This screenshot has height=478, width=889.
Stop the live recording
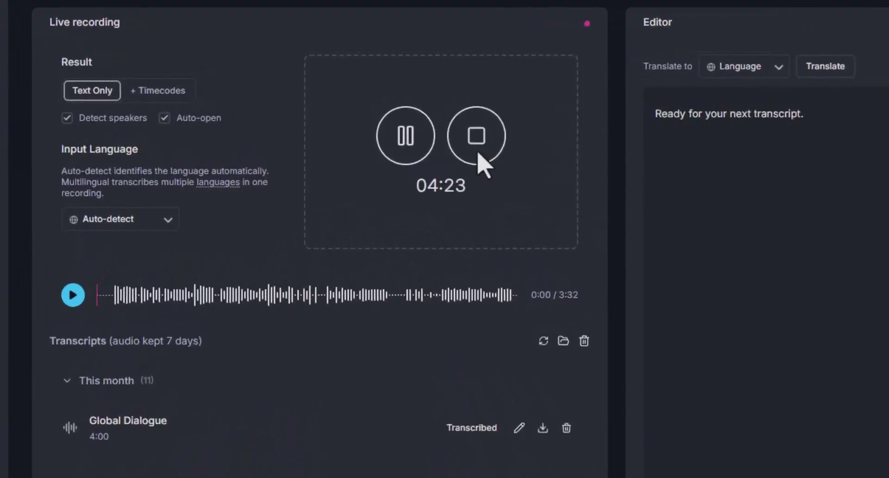tap(476, 136)
